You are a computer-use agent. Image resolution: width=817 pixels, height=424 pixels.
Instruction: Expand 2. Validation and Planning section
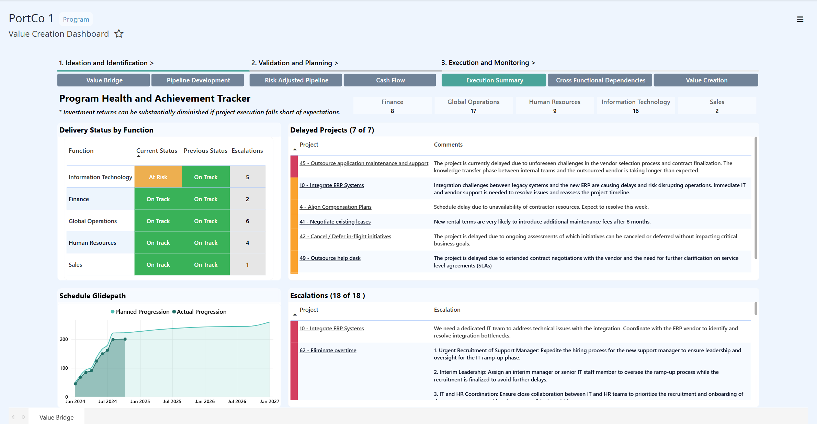[295, 63]
